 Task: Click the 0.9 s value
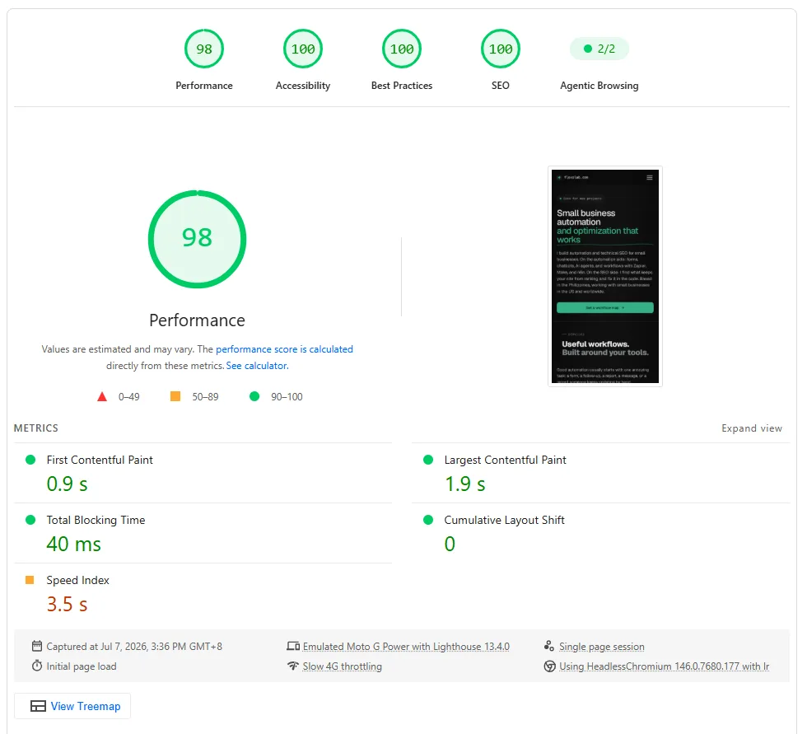[x=67, y=484]
